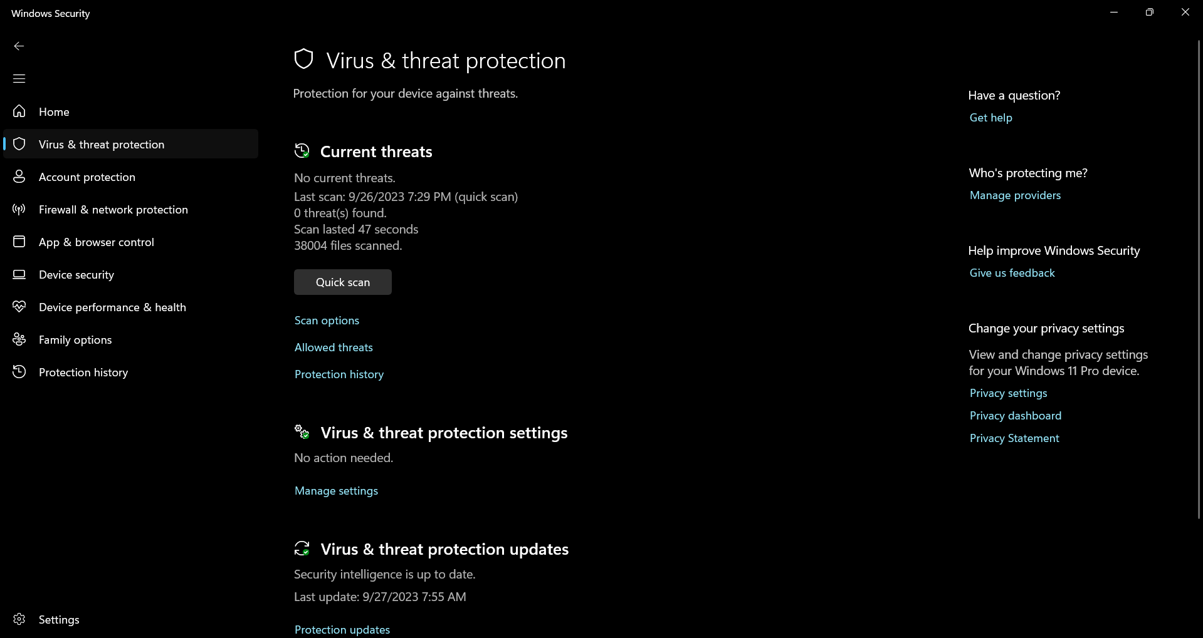This screenshot has width=1203, height=638.
Task: Open Manage settings link
Action: coord(336,491)
